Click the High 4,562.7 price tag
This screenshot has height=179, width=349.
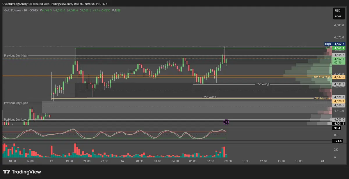click(x=334, y=44)
